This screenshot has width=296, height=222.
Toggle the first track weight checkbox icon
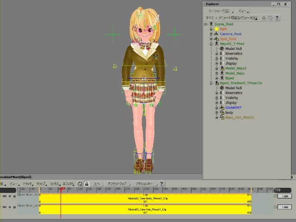pos(275,196)
